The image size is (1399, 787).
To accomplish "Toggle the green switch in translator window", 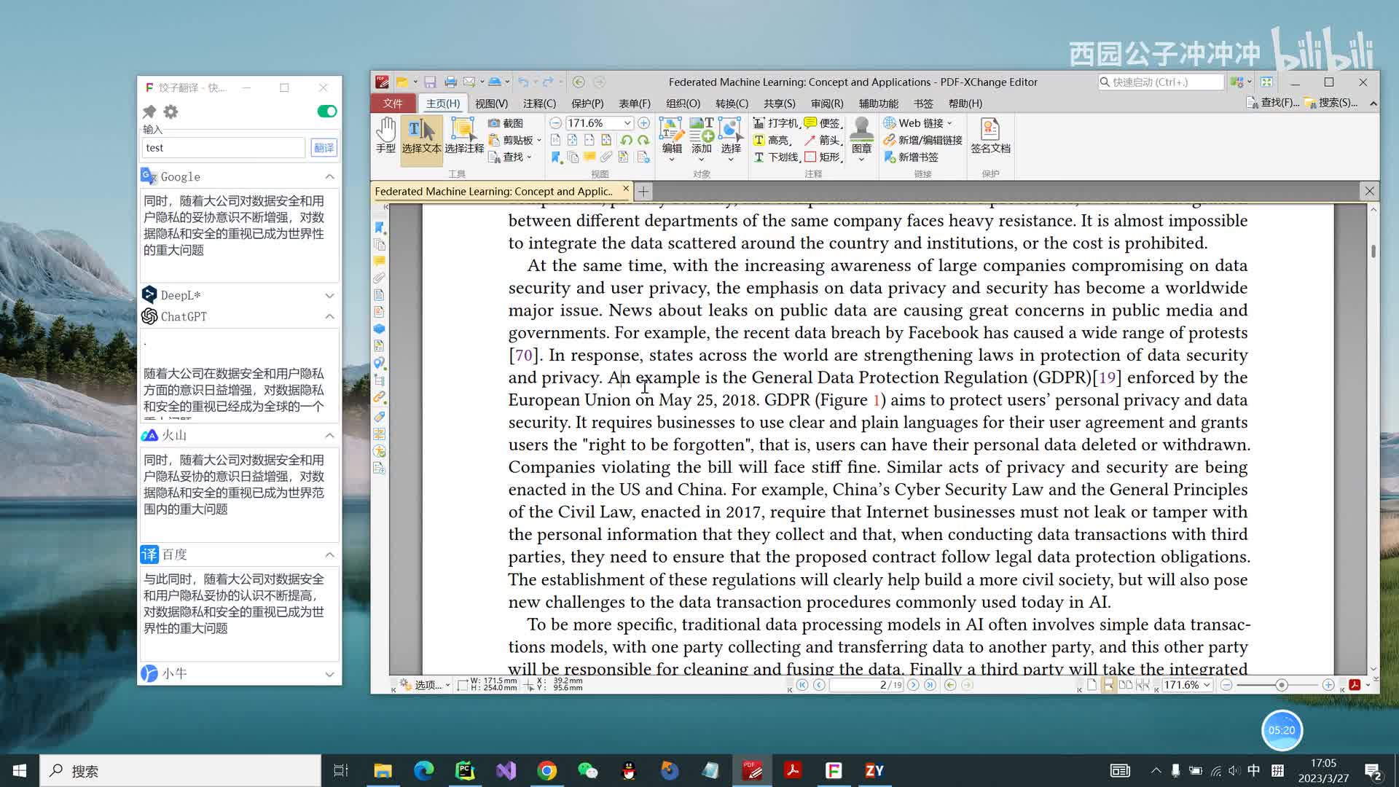I will coord(327,111).
